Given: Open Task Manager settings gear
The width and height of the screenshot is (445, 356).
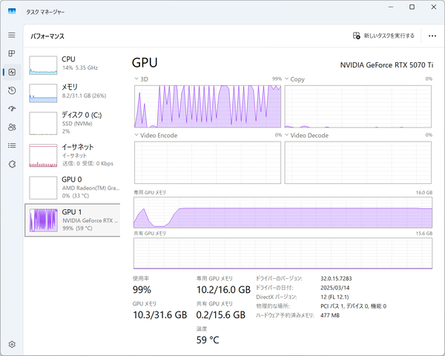Looking at the screenshot, I should pyautogui.click(x=11, y=344).
